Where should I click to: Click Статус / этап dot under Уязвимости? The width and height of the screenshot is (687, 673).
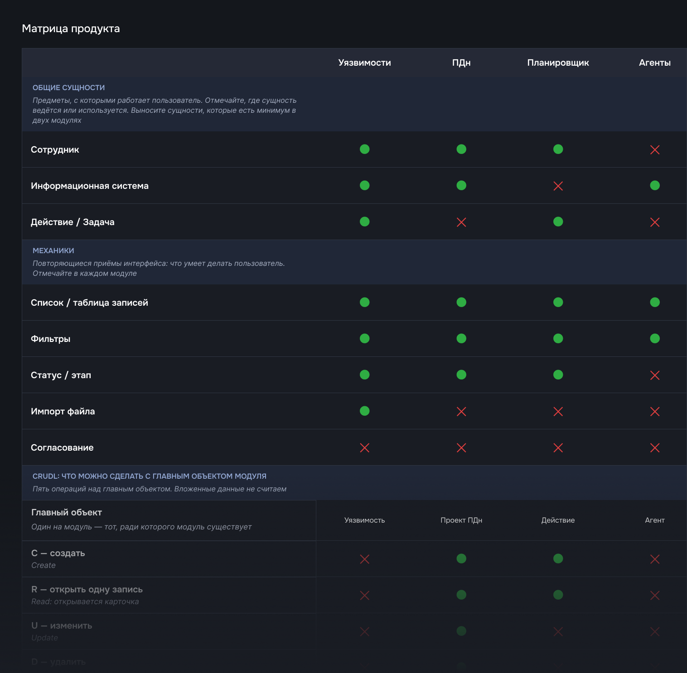364,375
